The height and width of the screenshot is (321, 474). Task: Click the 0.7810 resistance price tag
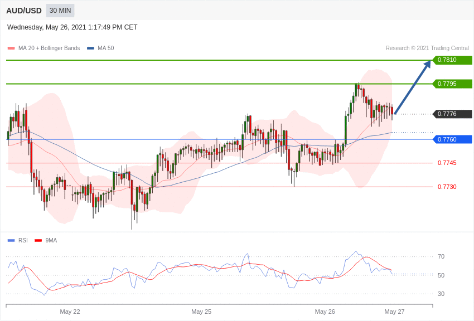pyautogui.click(x=453, y=60)
